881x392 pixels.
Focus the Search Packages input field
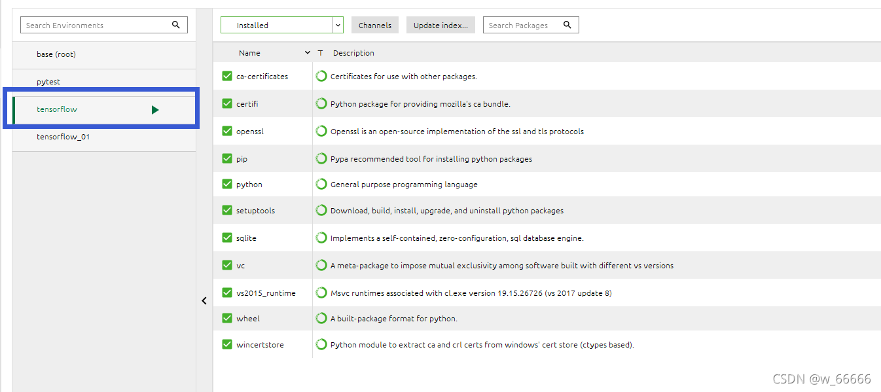click(531, 25)
